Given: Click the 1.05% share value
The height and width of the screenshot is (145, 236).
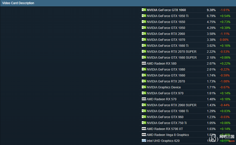Looking at the screenshot, I should [211, 123].
